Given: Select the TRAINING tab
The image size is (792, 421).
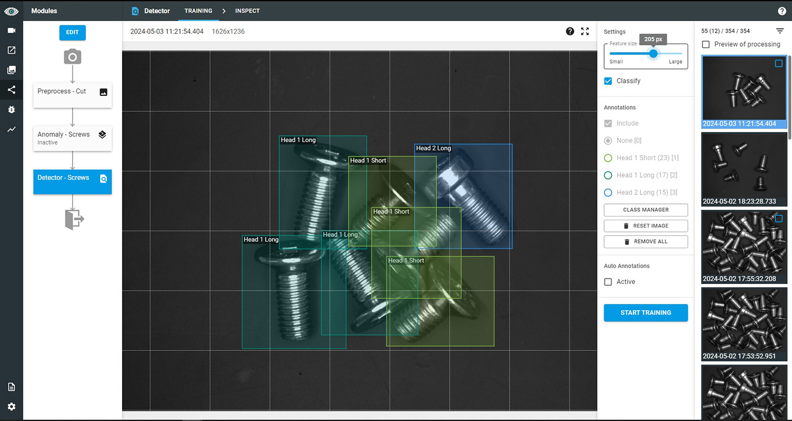Looking at the screenshot, I should click(x=198, y=11).
